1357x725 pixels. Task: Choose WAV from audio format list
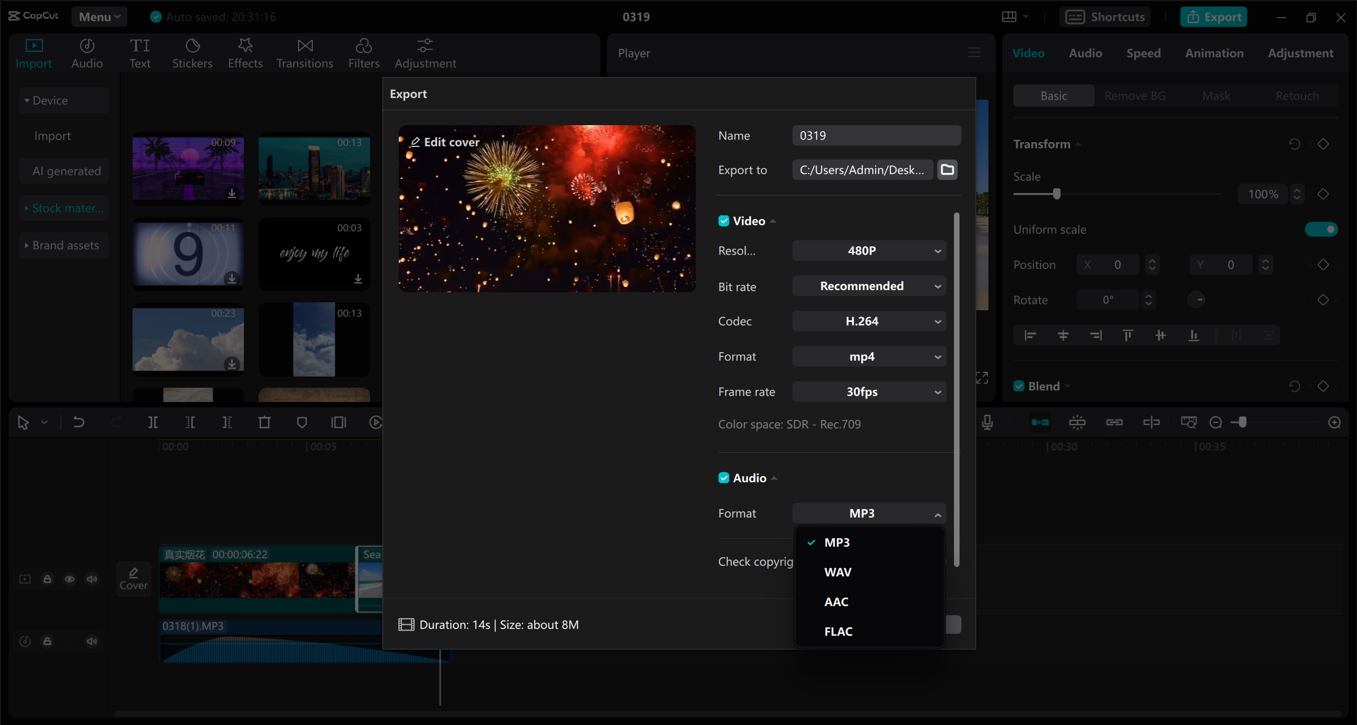click(x=838, y=572)
